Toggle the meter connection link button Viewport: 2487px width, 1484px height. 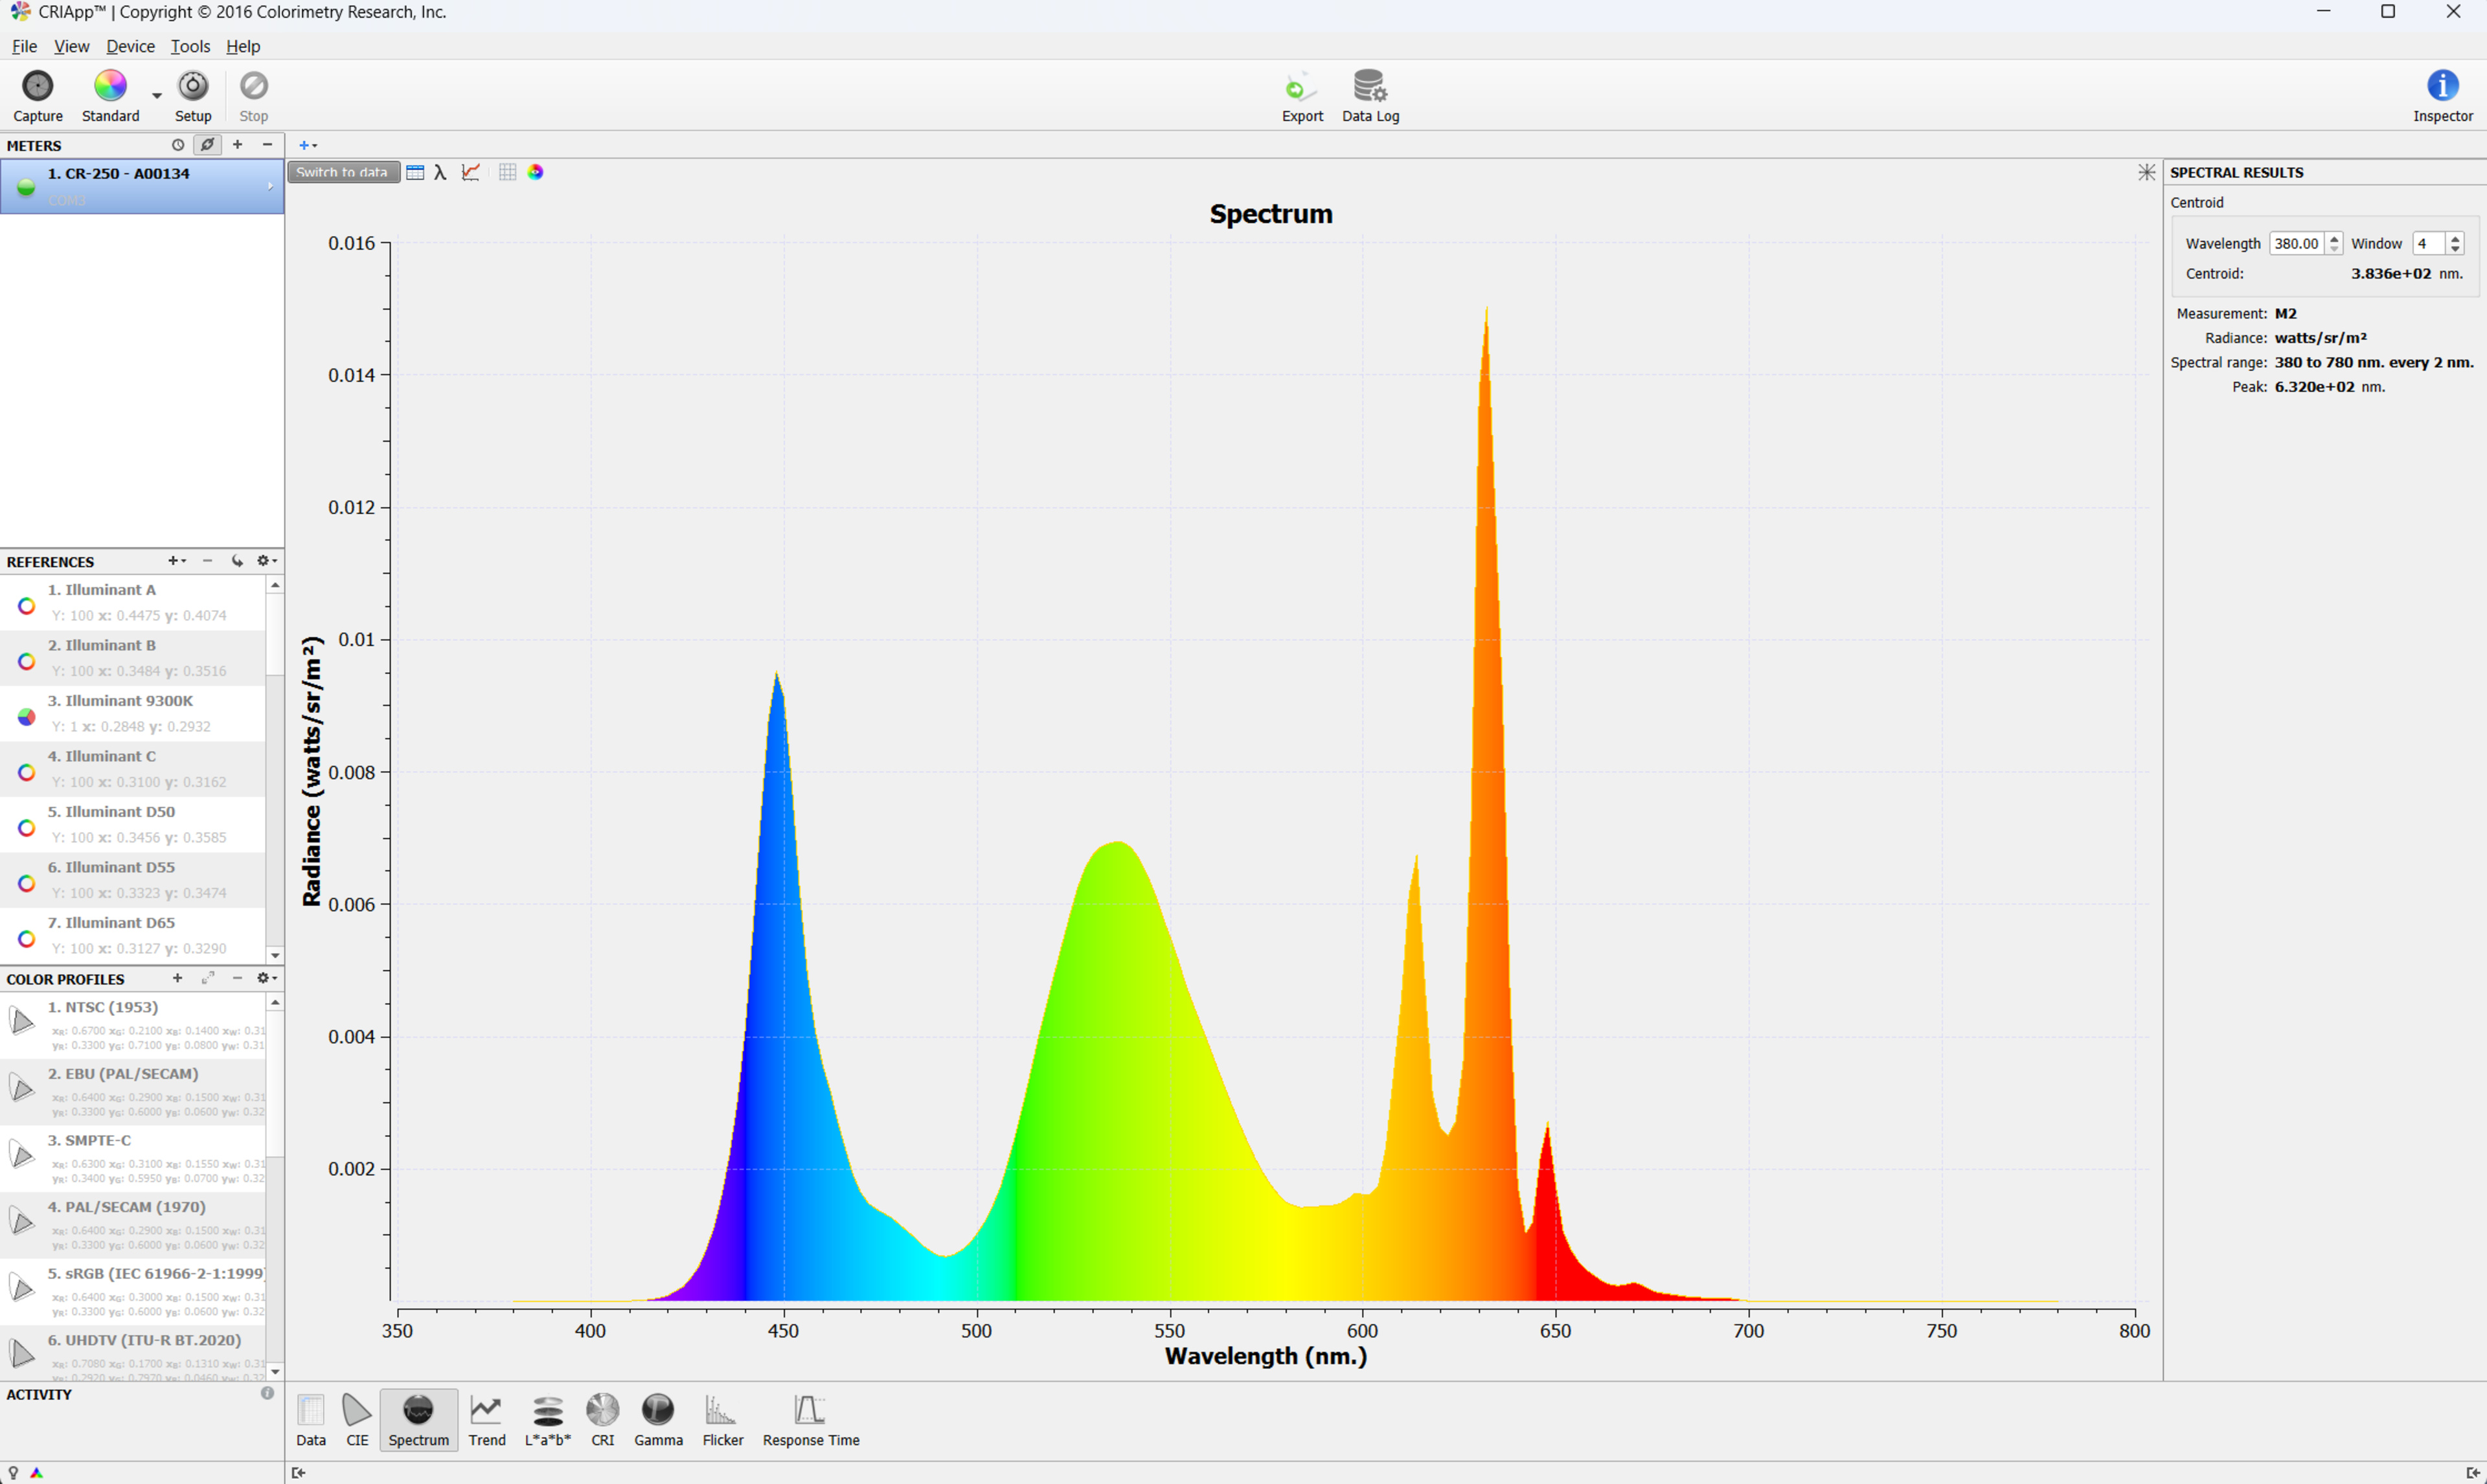click(x=207, y=145)
